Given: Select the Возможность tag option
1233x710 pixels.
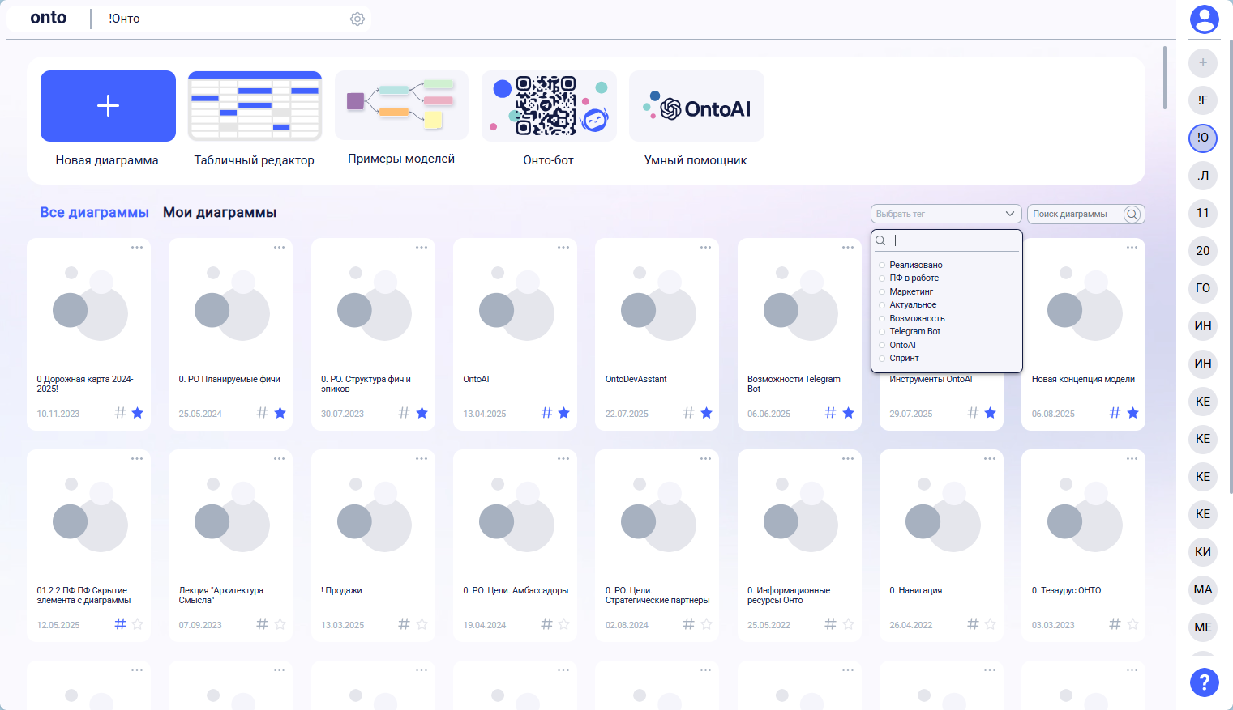Looking at the screenshot, I should coord(917,318).
